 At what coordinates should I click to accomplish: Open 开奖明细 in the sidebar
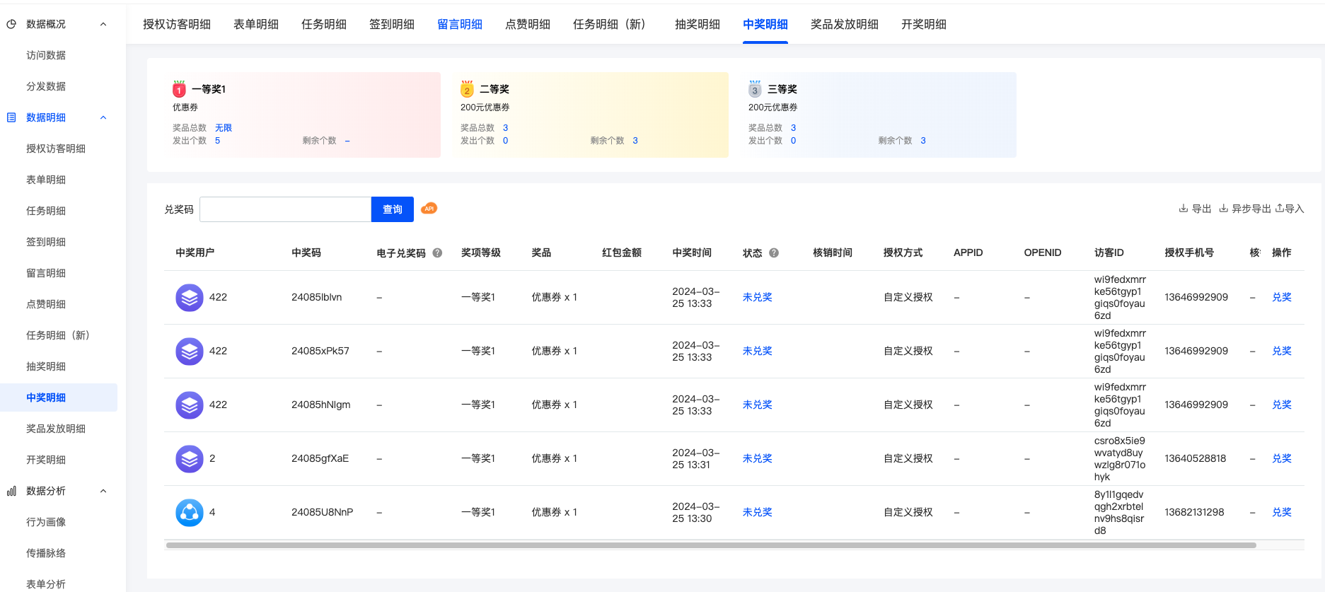pos(46,460)
